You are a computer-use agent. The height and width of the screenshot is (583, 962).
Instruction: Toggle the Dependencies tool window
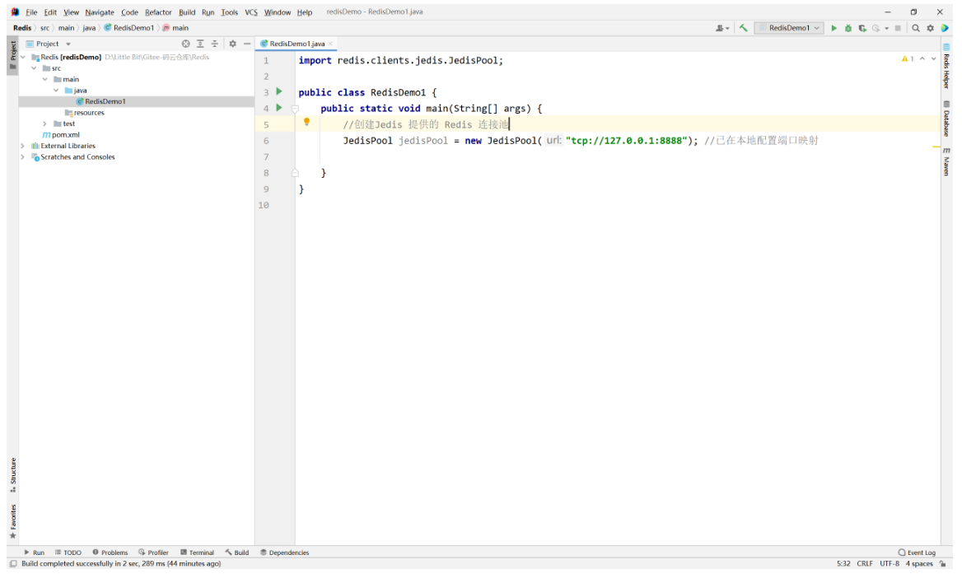(x=285, y=553)
